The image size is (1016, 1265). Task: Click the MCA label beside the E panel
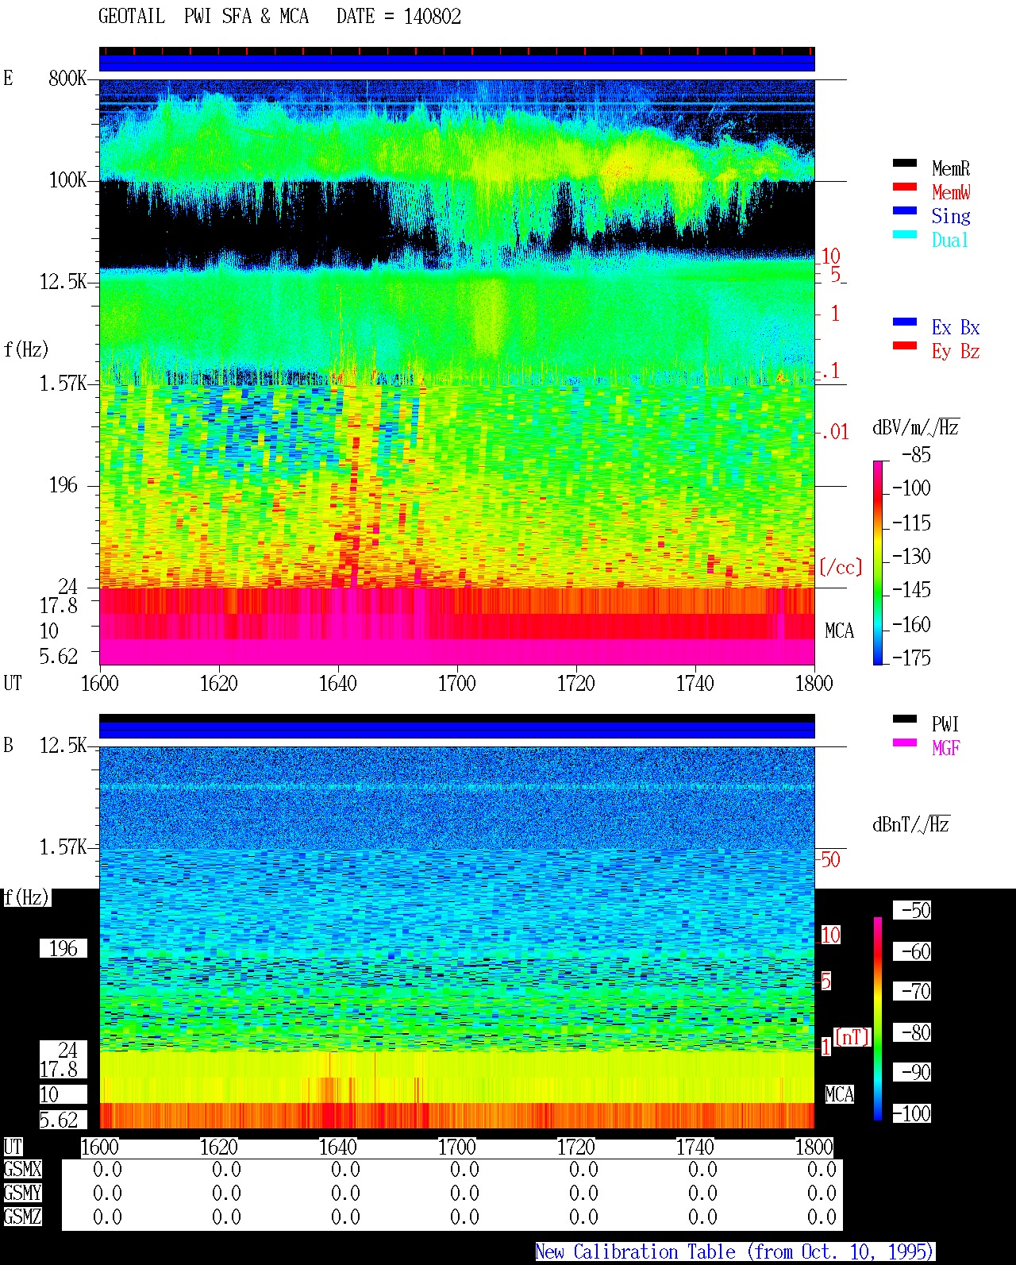click(x=839, y=631)
